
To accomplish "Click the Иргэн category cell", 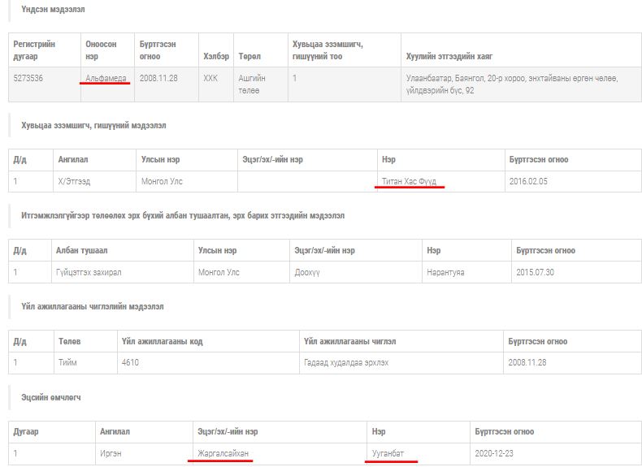I will point(111,453).
